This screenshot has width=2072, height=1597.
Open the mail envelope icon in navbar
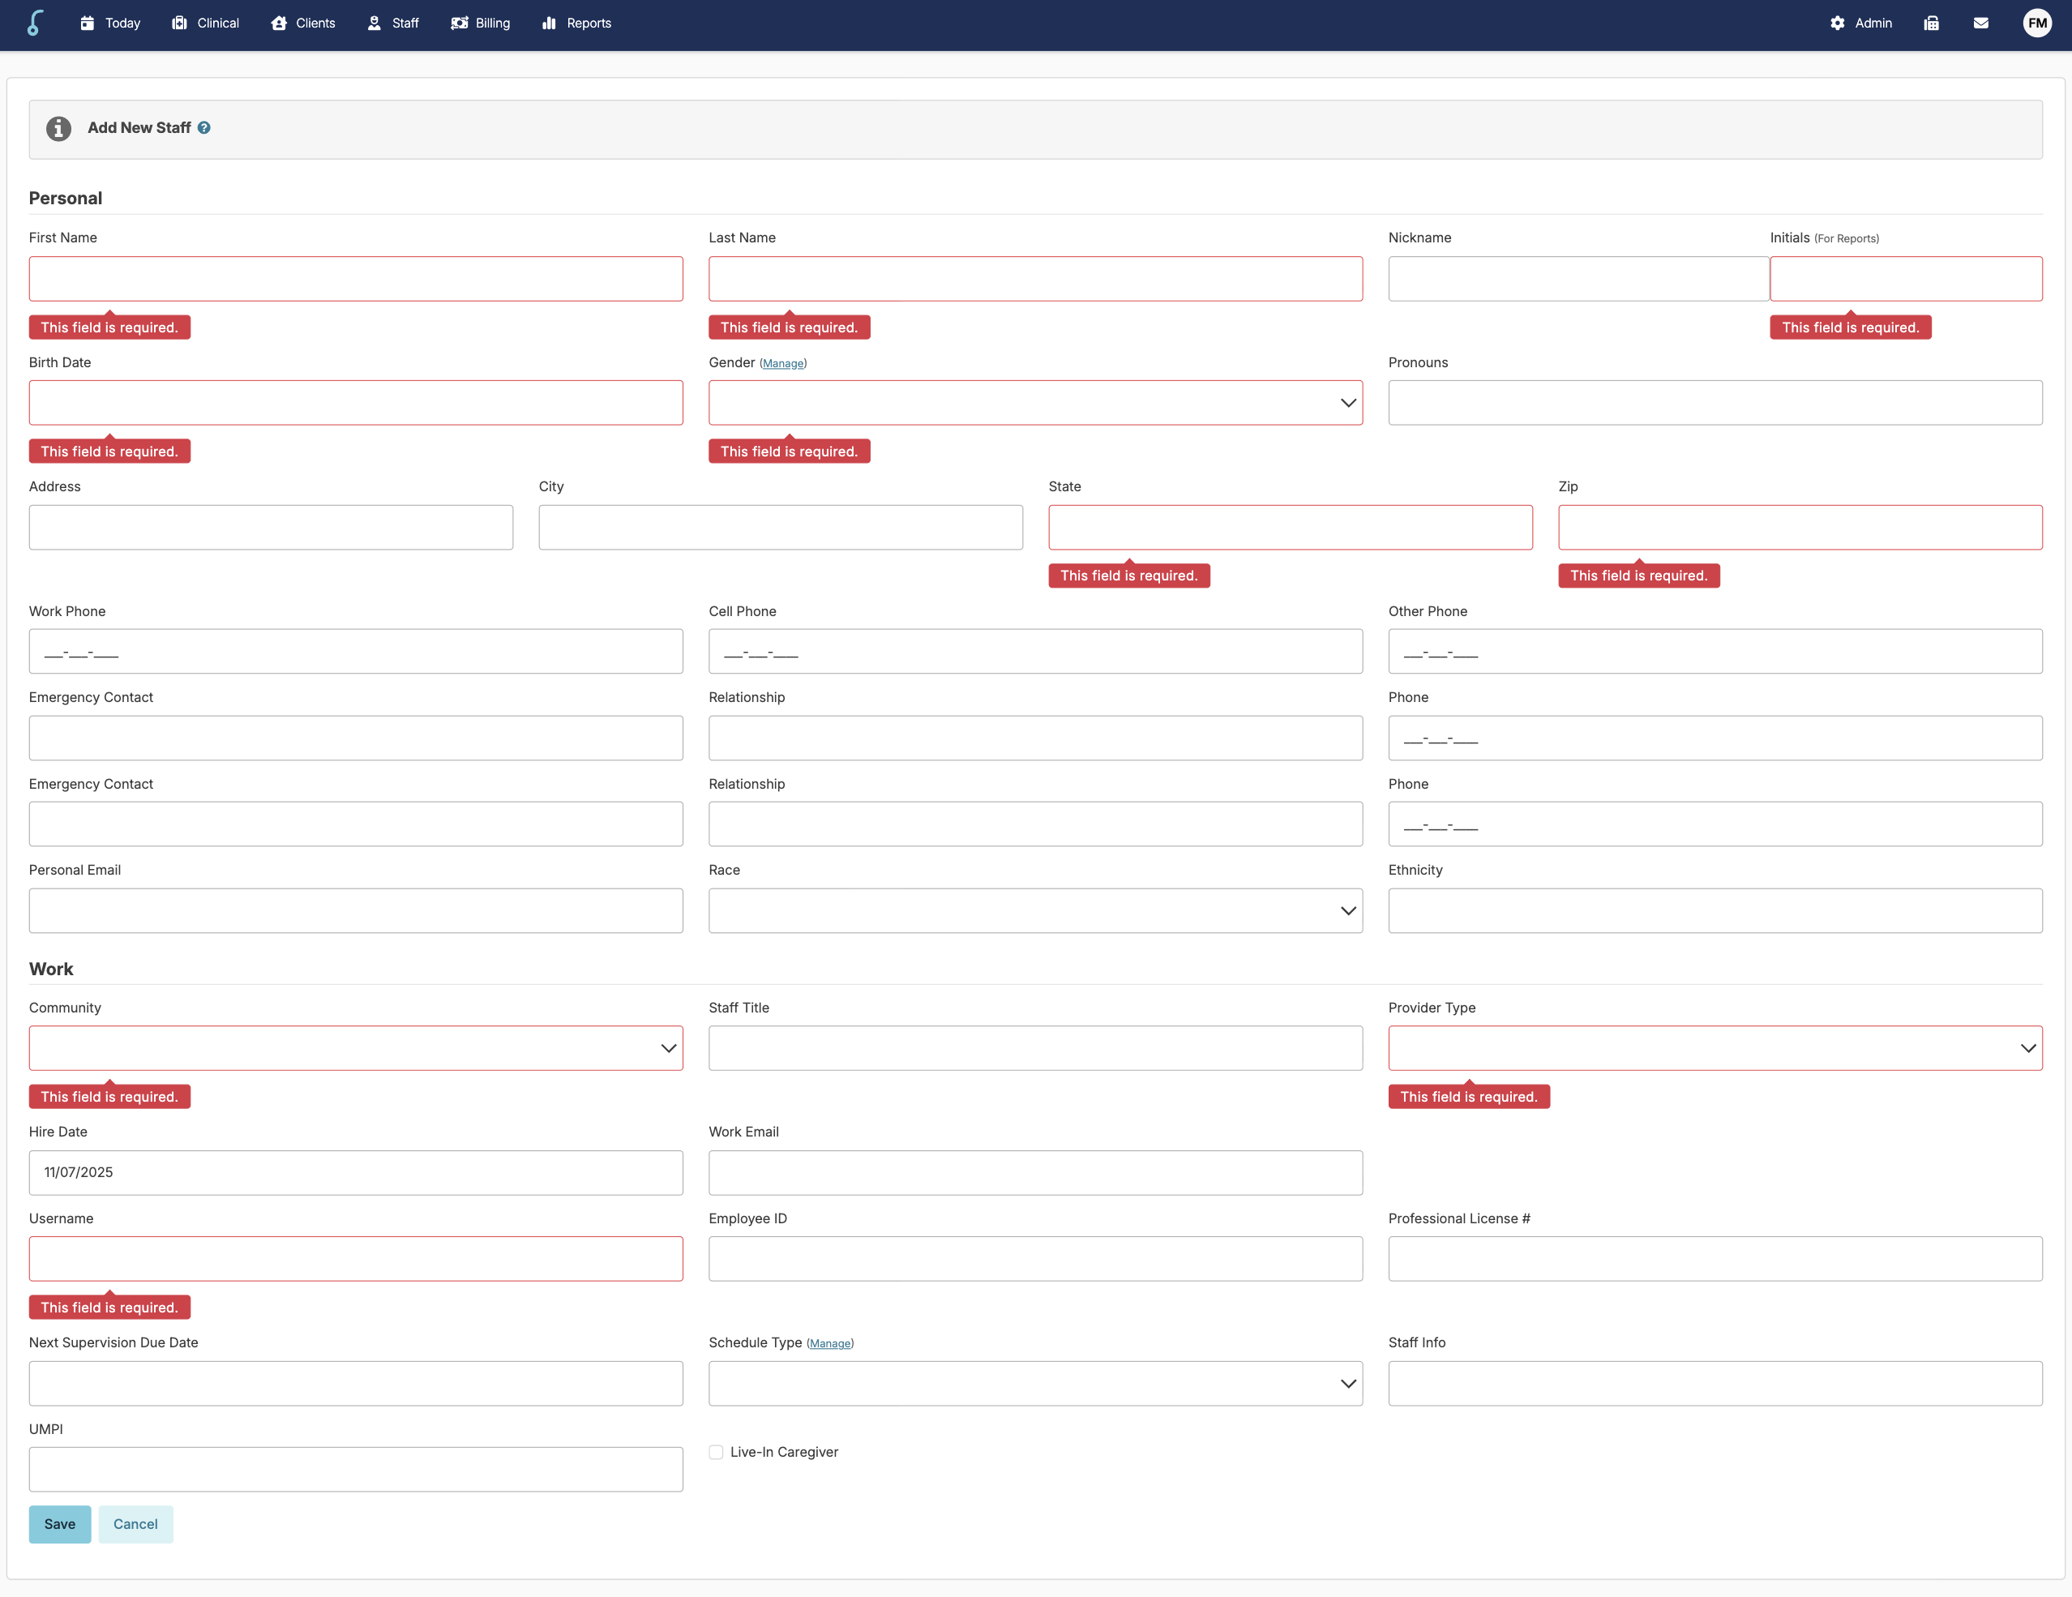tap(1981, 23)
